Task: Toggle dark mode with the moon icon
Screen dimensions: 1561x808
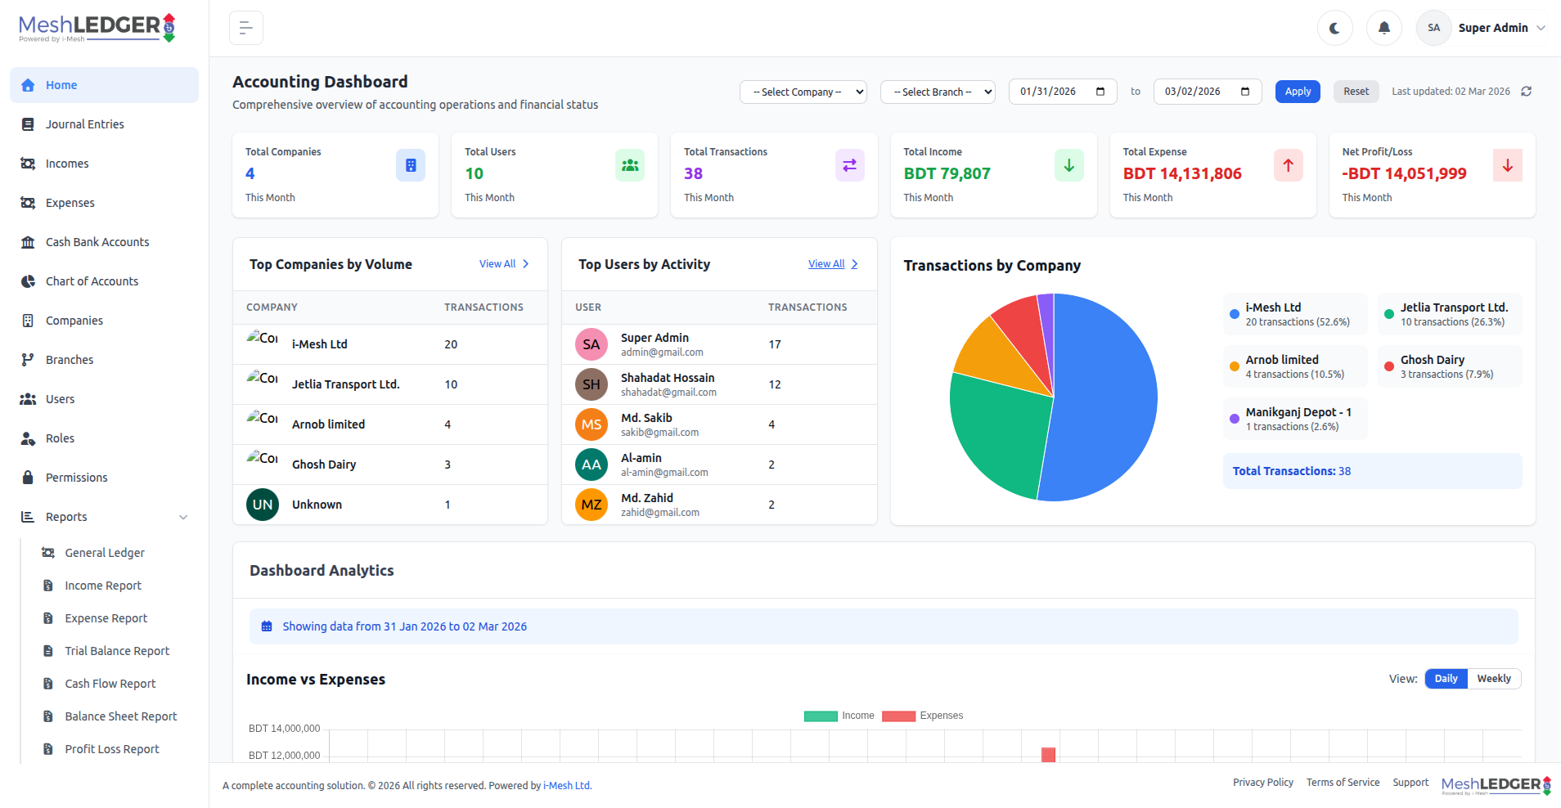Action: 1334,28
